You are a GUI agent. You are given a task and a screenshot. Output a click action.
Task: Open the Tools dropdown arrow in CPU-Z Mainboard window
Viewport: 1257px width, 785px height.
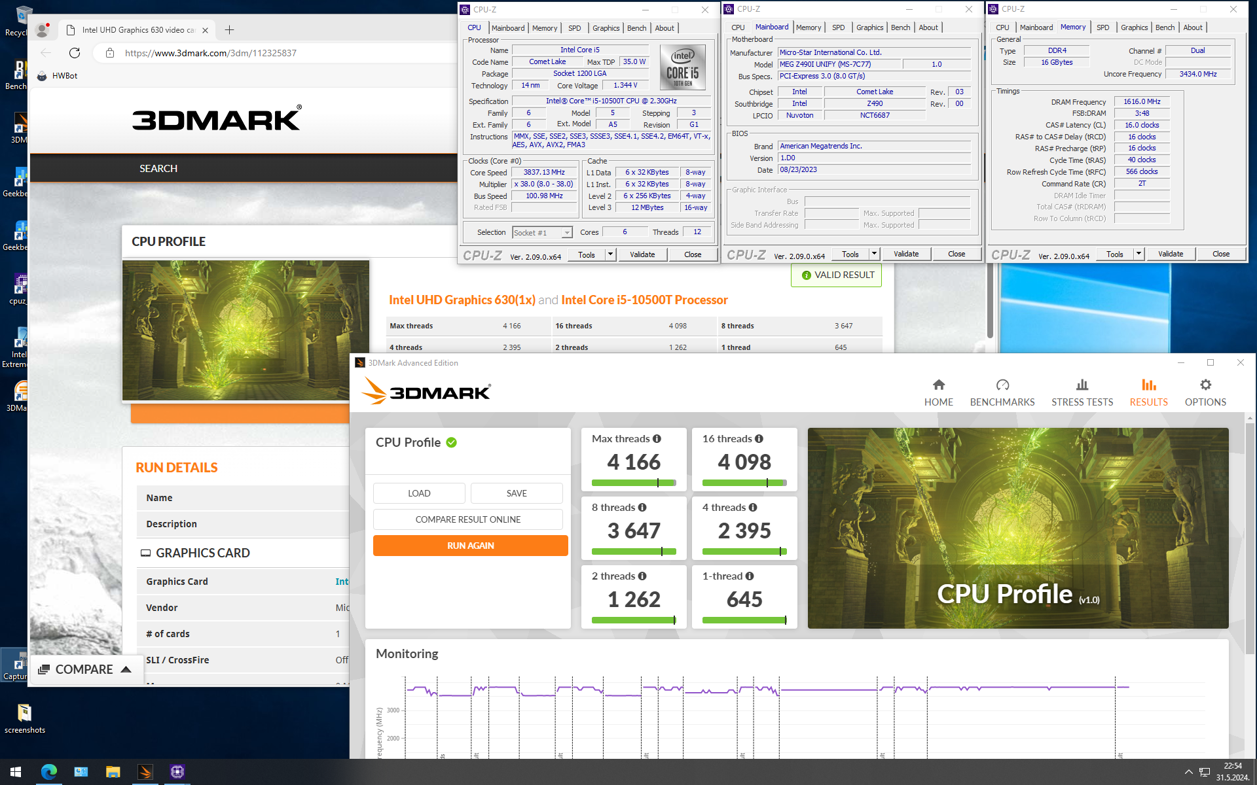[874, 254]
